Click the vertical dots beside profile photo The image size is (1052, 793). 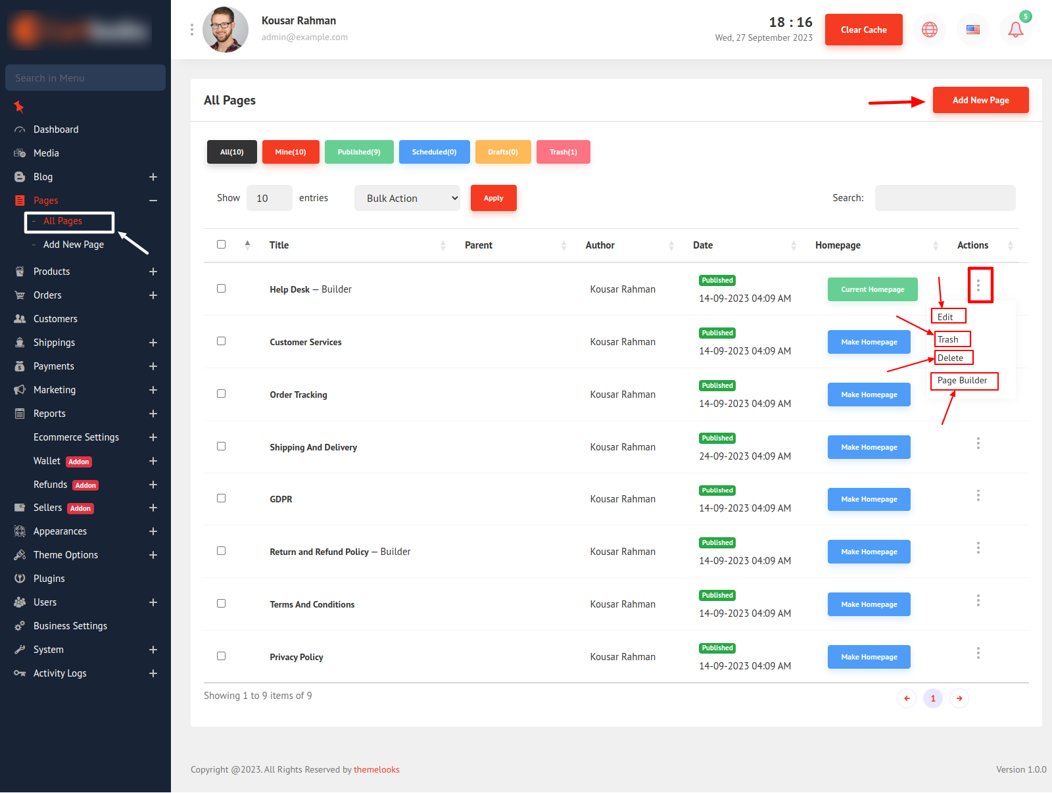(x=192, y=30)
